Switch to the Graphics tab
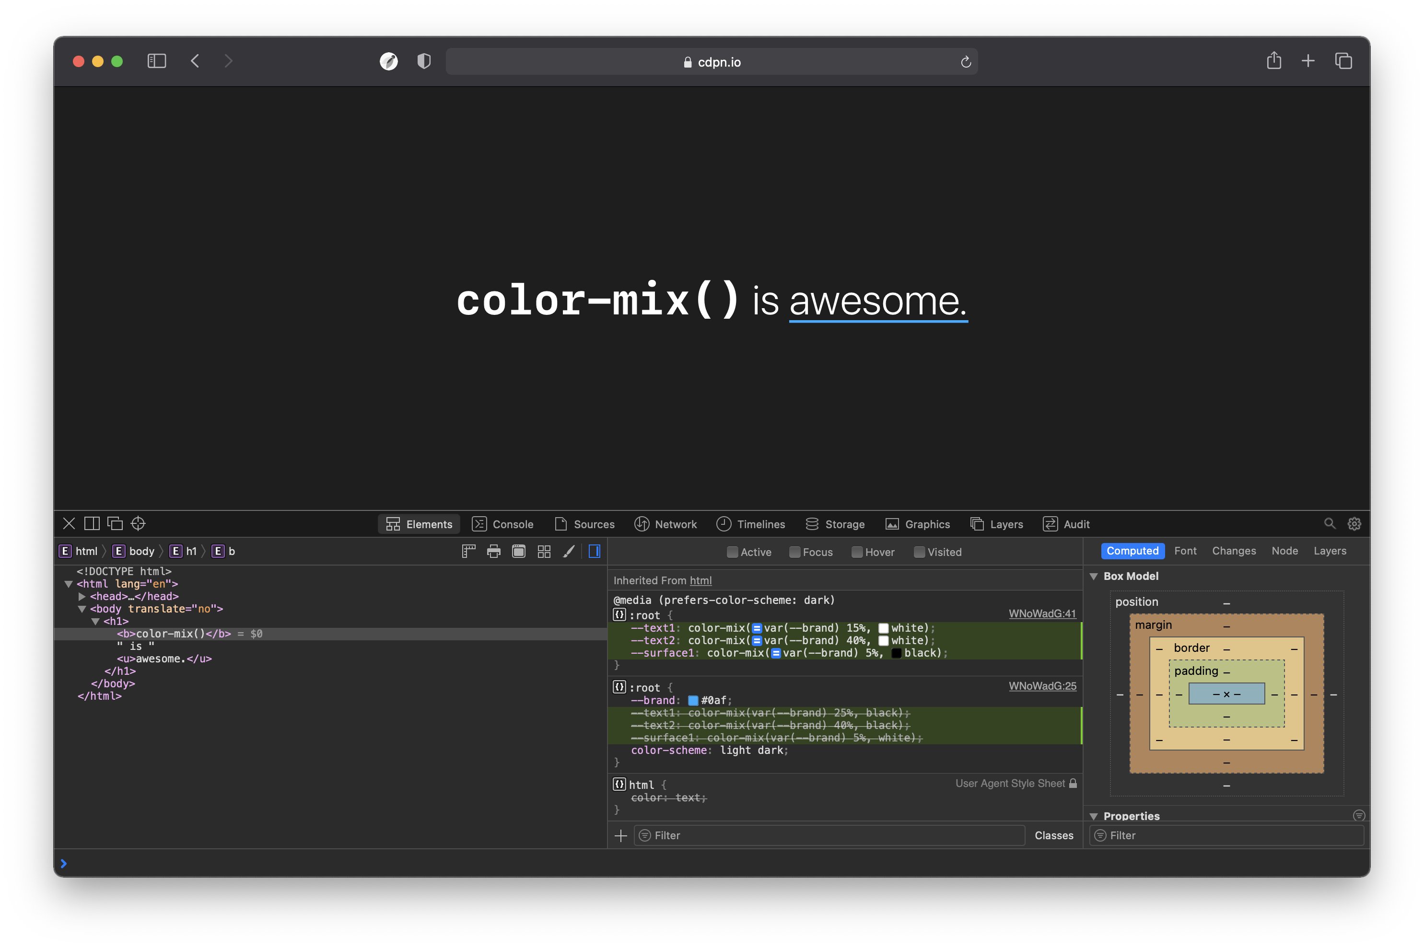The image size is (1424, 948). tap(917, 524)
